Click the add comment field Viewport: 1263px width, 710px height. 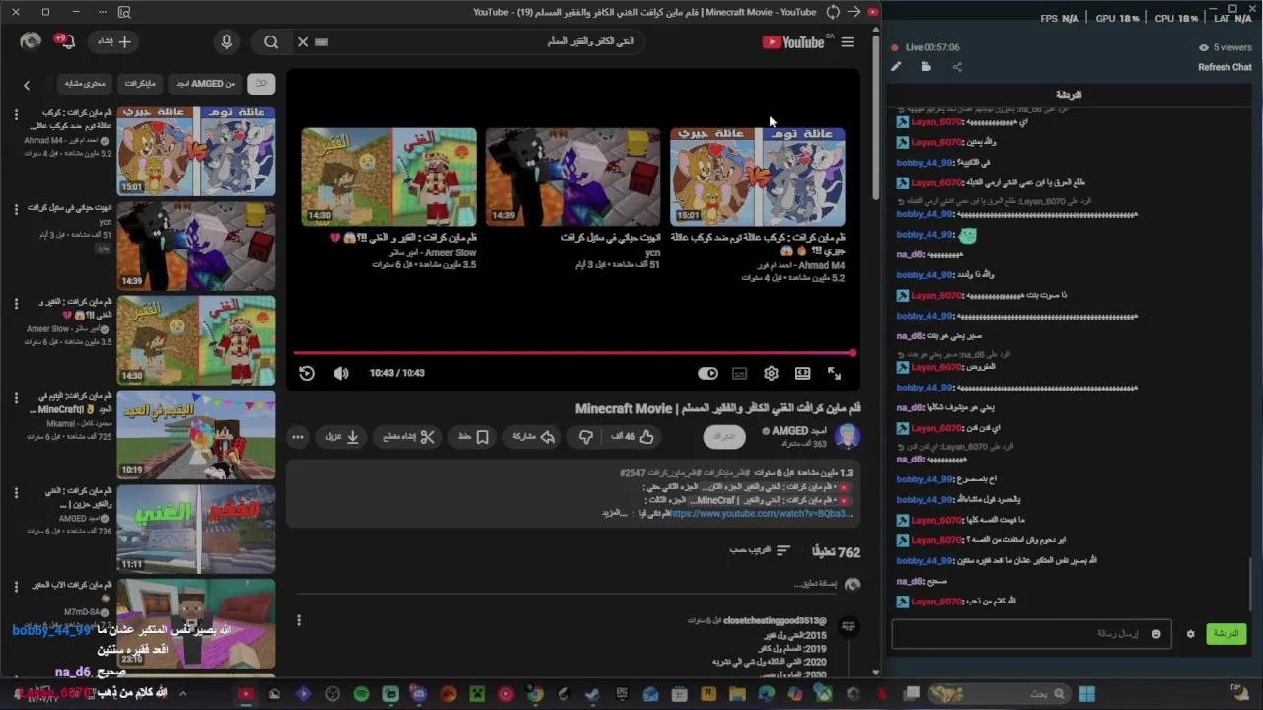[x=567, y=585]
